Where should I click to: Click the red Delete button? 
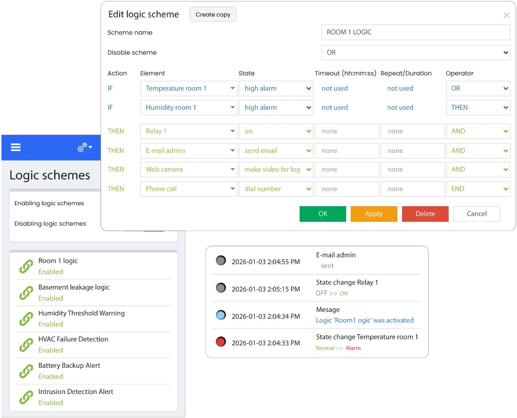pyautogui.click(x=426, y=214)
